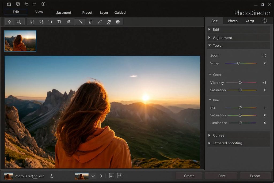The width and height of the screenshot is (274, 183).
Task: Open the grid view icon near the filmstrip
Action: coord(111,175)
